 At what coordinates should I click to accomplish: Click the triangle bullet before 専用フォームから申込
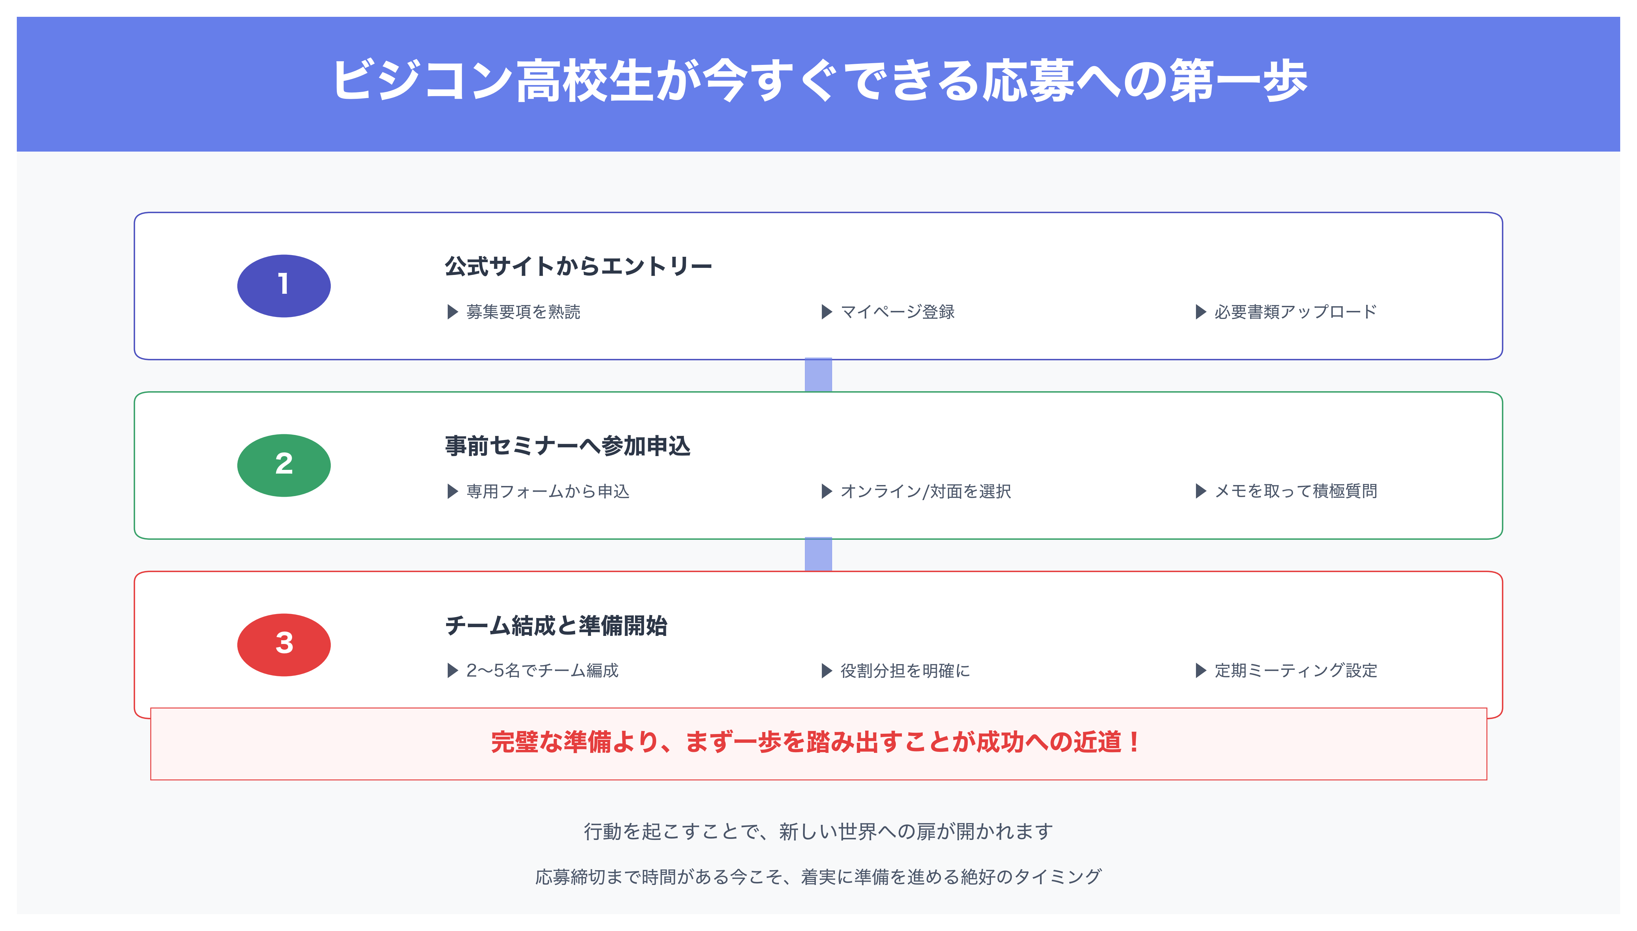[452, 491]
